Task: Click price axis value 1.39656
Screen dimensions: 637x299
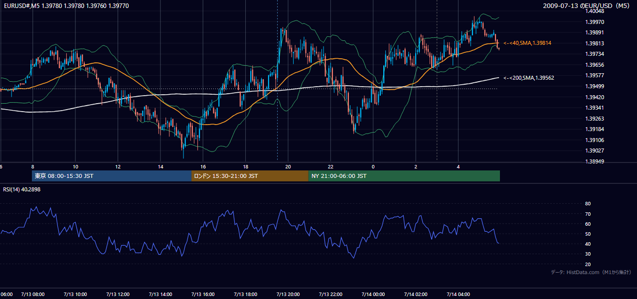Action: coord(595,65)
